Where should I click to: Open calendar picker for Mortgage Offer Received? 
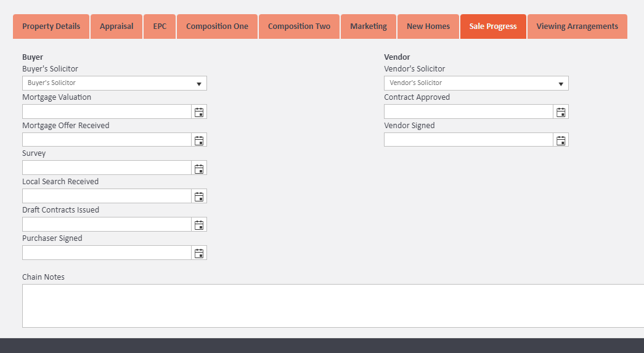coord(199,140)
